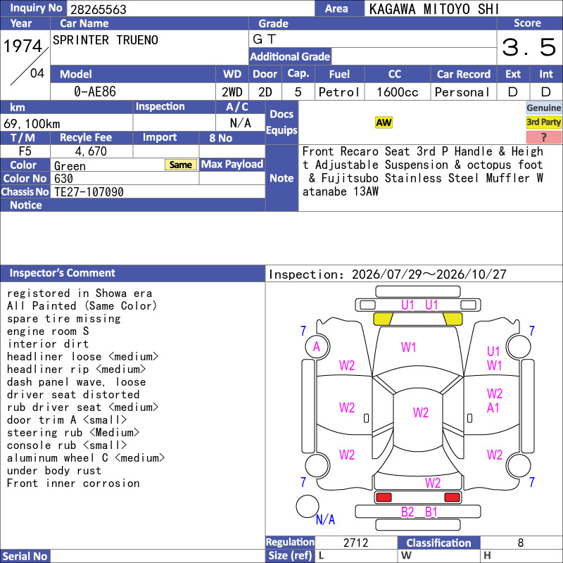Select the yellow 3rd Party badge
Screen dimensions: 563x563
[x=543, y=122]
